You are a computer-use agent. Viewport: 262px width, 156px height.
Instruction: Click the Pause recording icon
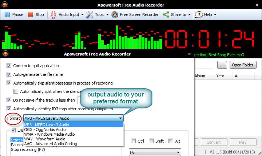(8, 15)
